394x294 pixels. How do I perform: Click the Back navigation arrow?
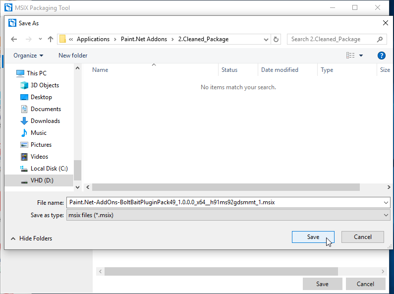[14, 39]
